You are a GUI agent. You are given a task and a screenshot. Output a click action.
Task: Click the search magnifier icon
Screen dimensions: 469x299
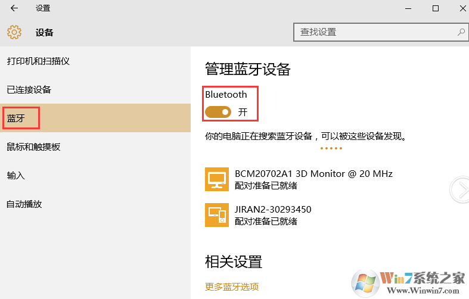[461, 32]
